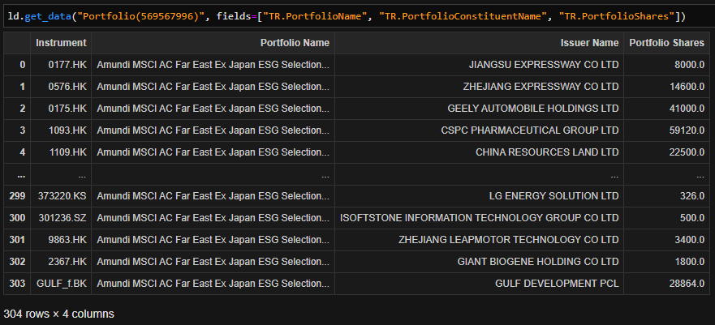Click issuer GULF DEVELOPMENT PCL
This screenshot has height=325, width=715.
557,283
